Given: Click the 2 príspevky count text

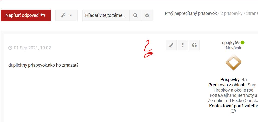Looking at the screenshot, I should coord(231,13).
